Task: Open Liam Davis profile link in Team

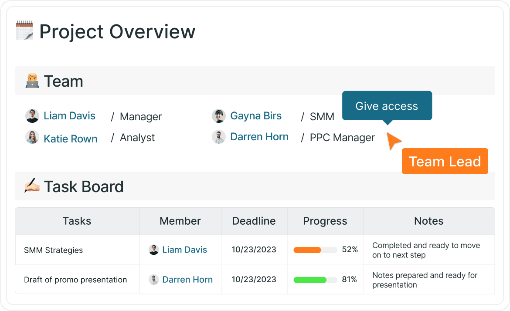Action: coord(69,116)
